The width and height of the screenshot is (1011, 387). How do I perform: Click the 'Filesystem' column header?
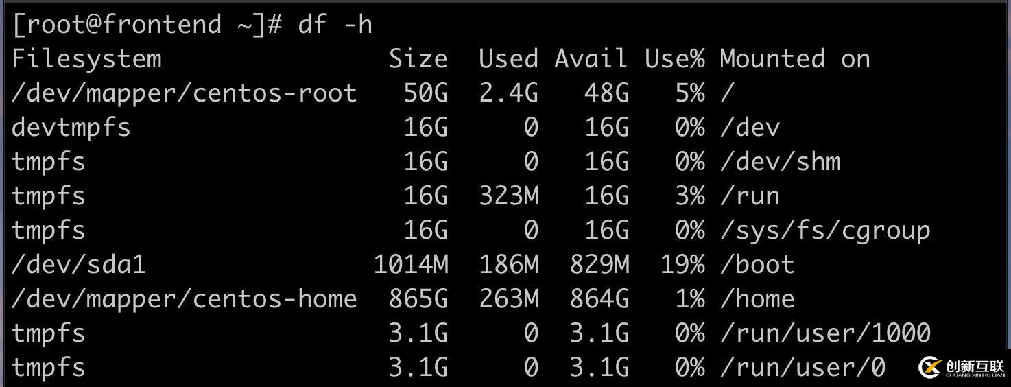point(86,59)
